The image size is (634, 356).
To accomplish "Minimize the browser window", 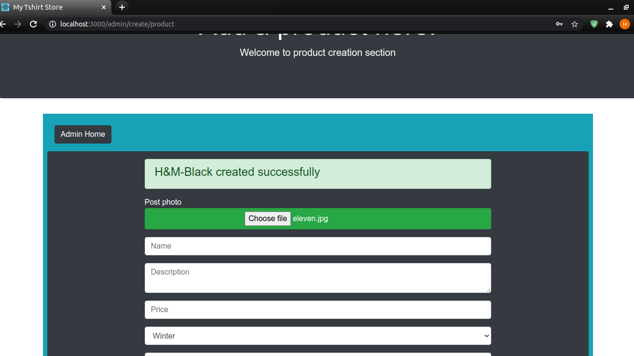I will [x=610, y=8].
